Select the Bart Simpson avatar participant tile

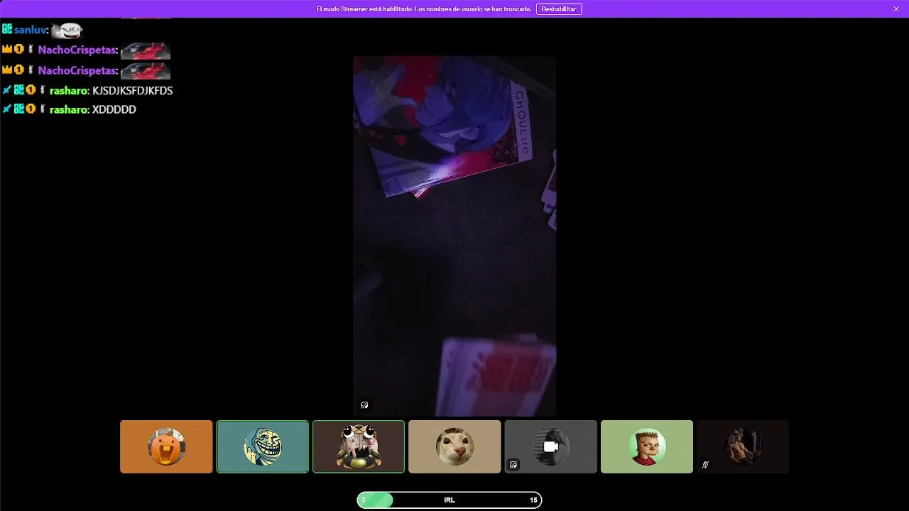[x=647, y=446]
